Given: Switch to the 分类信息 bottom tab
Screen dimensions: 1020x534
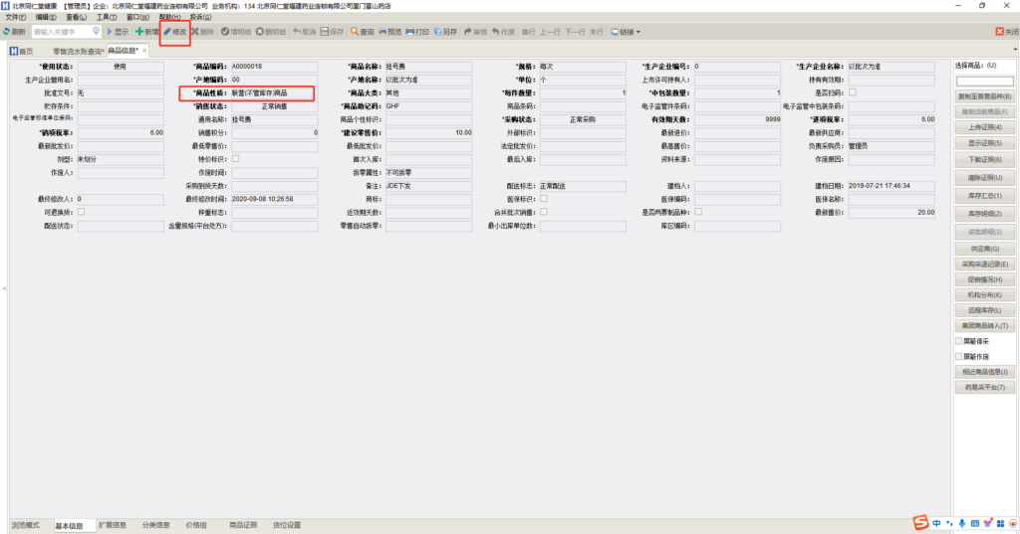Looking at the screenshot, I should [x=156, y=525].
